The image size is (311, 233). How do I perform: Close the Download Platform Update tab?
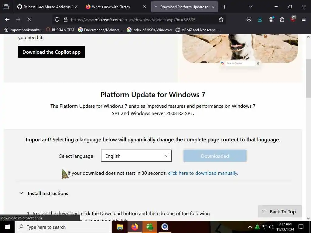(213, 7)
